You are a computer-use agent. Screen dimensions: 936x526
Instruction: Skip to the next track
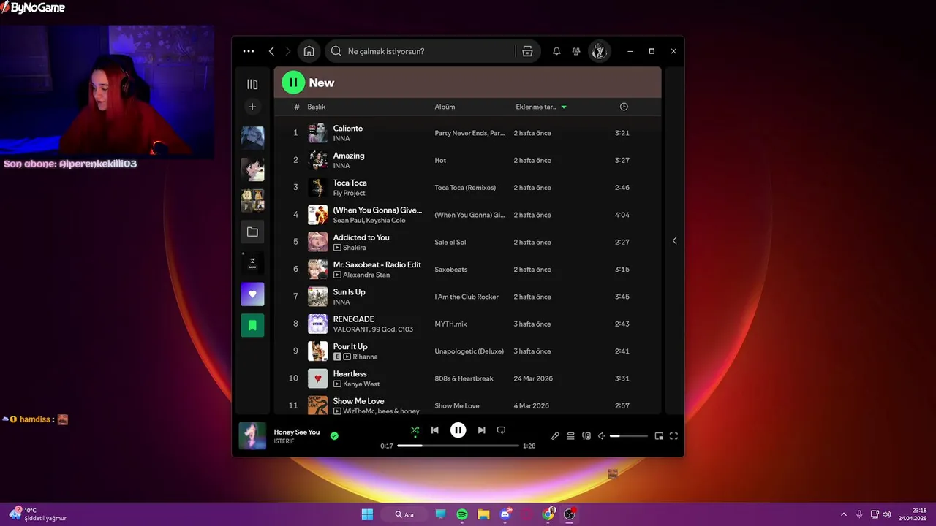point(481,430)
